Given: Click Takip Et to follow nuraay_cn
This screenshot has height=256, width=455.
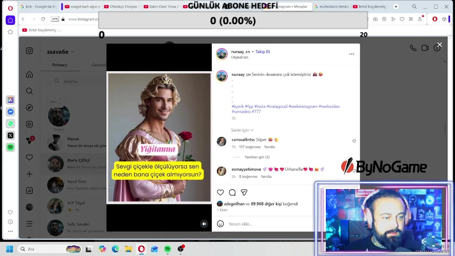Looking at the screenshot, I should (x=262, y=52).
